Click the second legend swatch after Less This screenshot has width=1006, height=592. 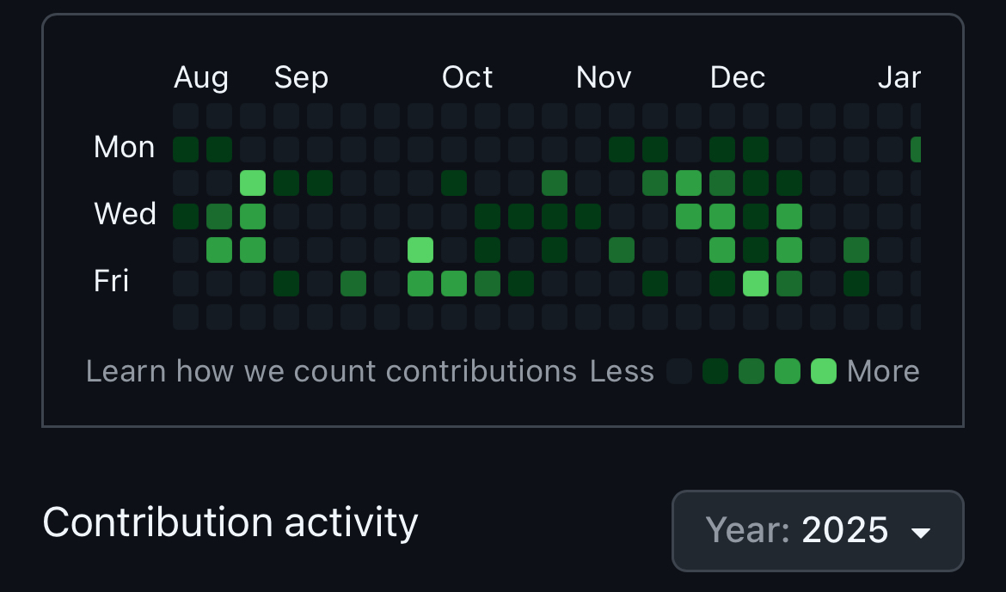(715, 371)
